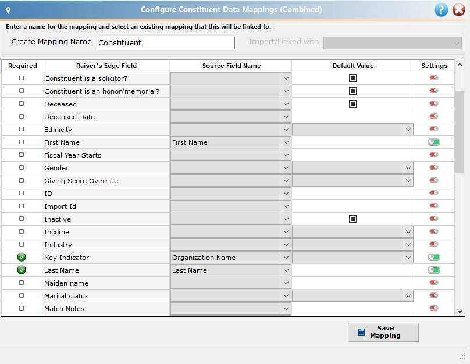This screenshot has height=364, width=470.
Task: Open Import/Linked with dropdown
Action: [x=393, y=43]
